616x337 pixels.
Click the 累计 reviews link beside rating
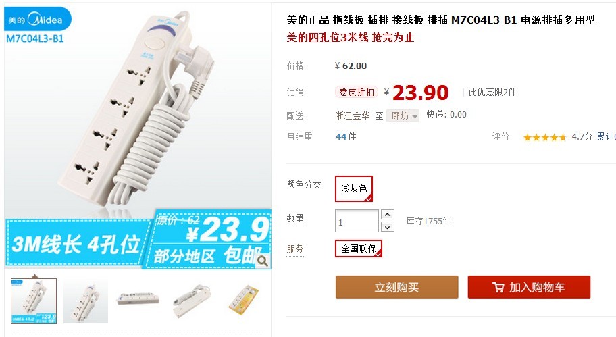[x=606, y=136]
